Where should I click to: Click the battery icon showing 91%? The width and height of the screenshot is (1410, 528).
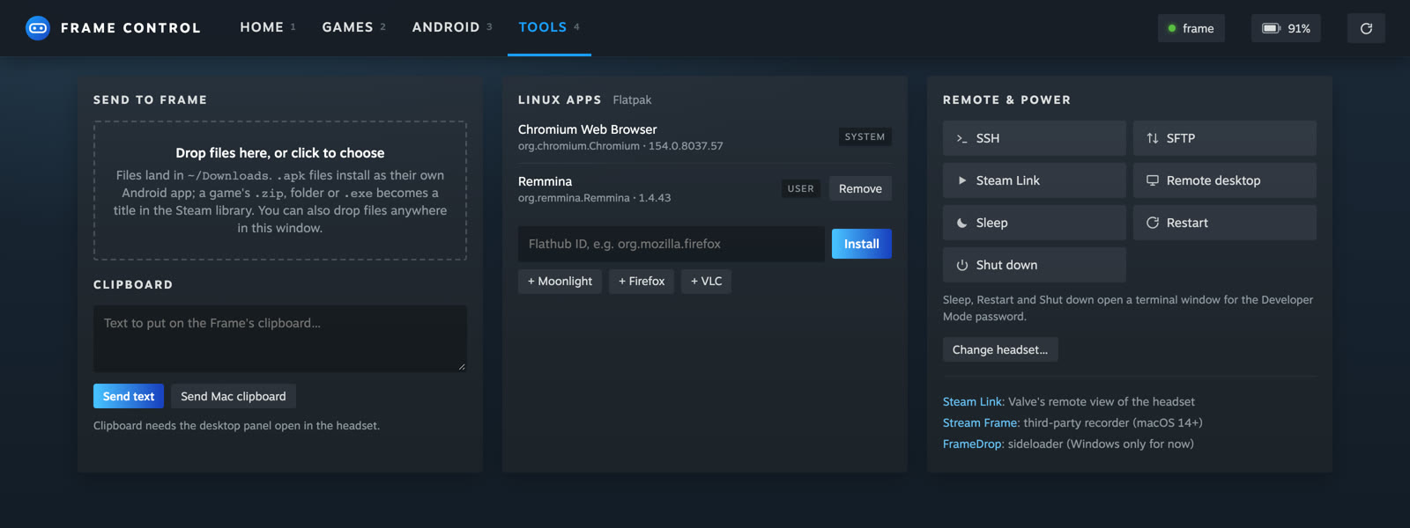pos(1271,28)
